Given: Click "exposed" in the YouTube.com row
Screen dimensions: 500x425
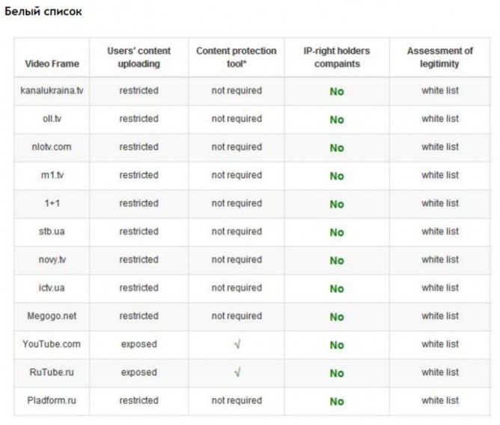Looking at the screenshot, I should point(138,344).
